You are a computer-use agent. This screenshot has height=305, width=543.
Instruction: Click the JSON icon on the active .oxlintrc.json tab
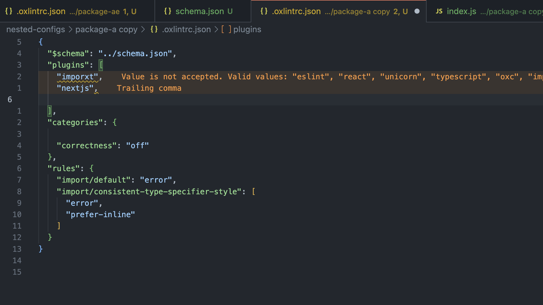pos(264,11)
